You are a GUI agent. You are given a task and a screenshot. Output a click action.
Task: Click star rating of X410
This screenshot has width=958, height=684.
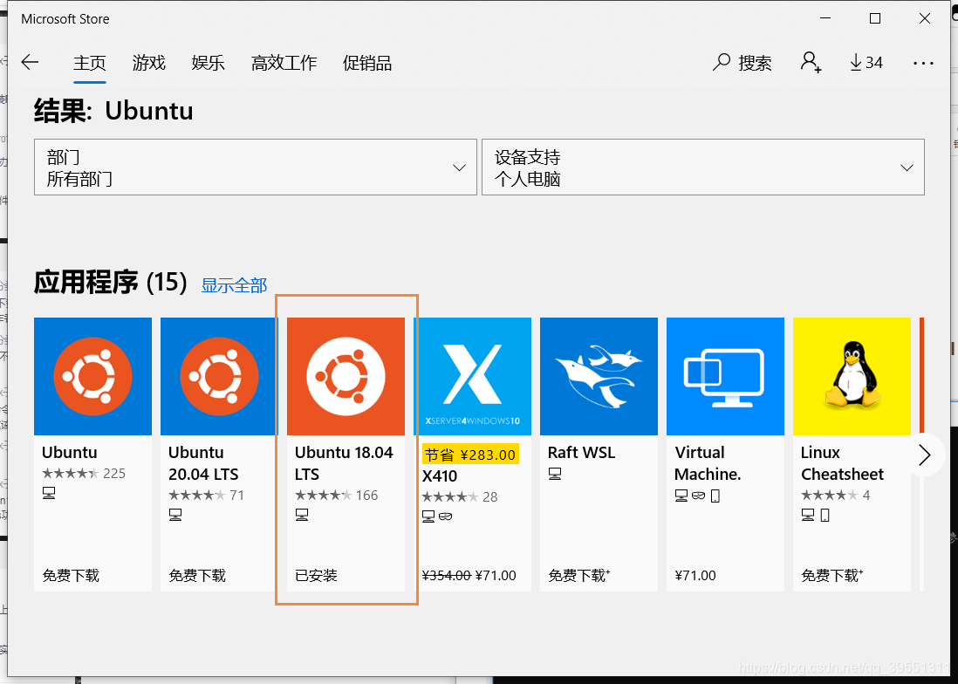point(449,497)
